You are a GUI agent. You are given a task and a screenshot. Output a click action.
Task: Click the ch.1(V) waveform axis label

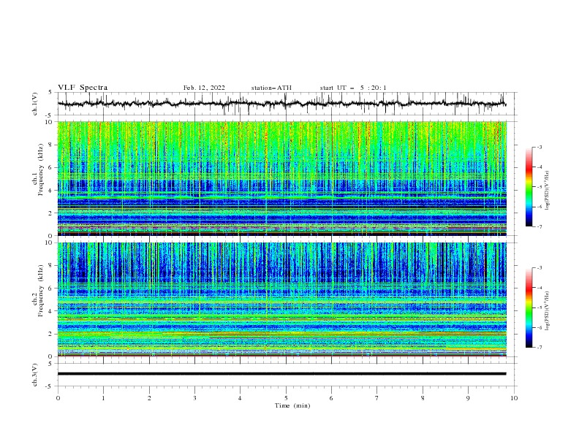pyautogui.click(x=35, y=104)
